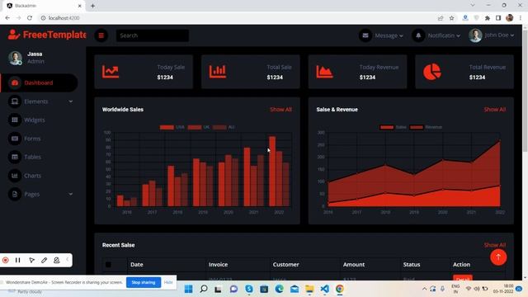The height and width of the screenshot is (297, 528).
Task: Open File Explorer from taskbar
Action: (x=309, y=289)
